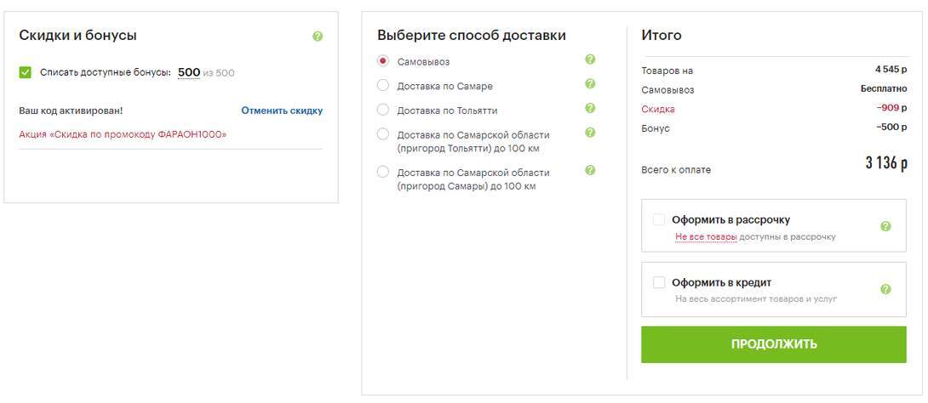
Task: Select Доставка по Тольятти radio button
Action: pos(383,110)
